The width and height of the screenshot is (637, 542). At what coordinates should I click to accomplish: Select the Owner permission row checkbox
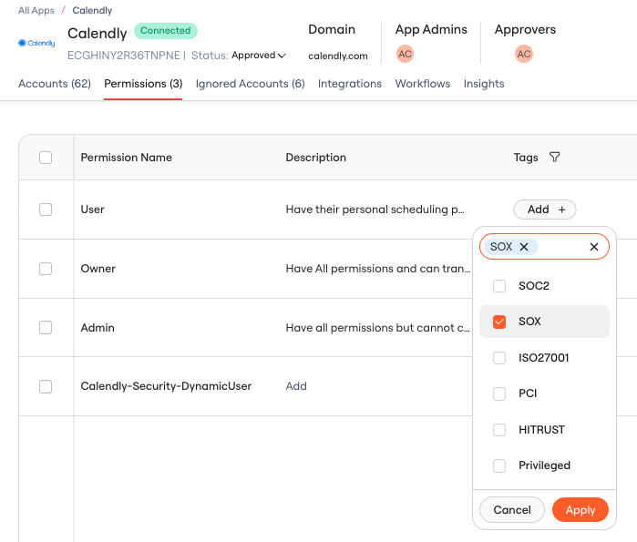coord(46,269)
